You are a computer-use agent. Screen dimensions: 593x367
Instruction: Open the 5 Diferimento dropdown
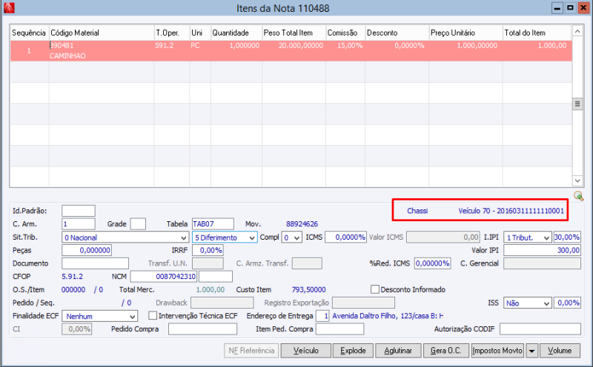[x=252, y=238]
